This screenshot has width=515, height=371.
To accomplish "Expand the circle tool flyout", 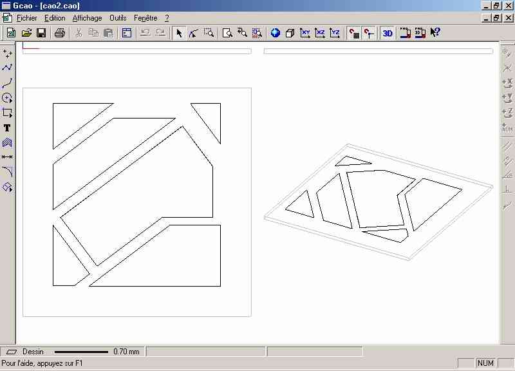I will pyautogui.click(x=7, y=98).
